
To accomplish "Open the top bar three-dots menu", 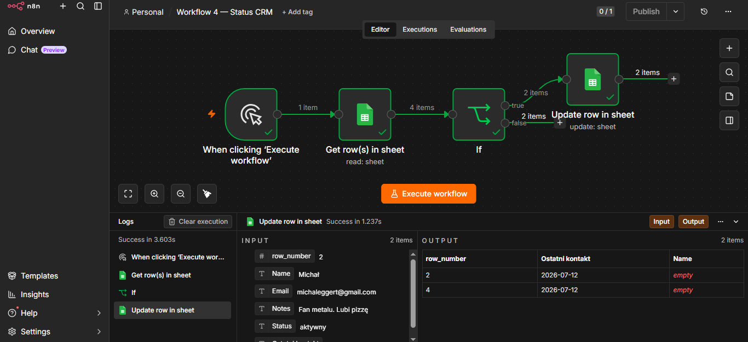I will (728, 11).
